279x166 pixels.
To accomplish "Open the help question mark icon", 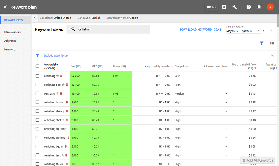I will (249, 7).
